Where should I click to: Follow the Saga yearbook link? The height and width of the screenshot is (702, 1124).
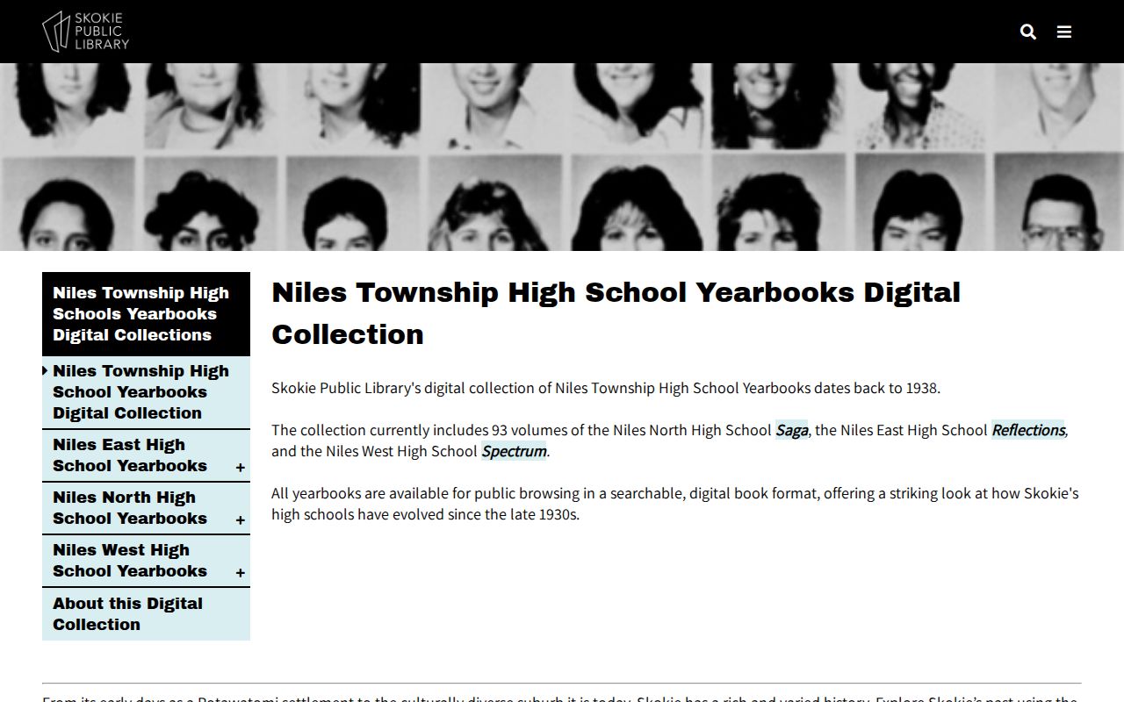pyautogui.click(x=791, y=430)
